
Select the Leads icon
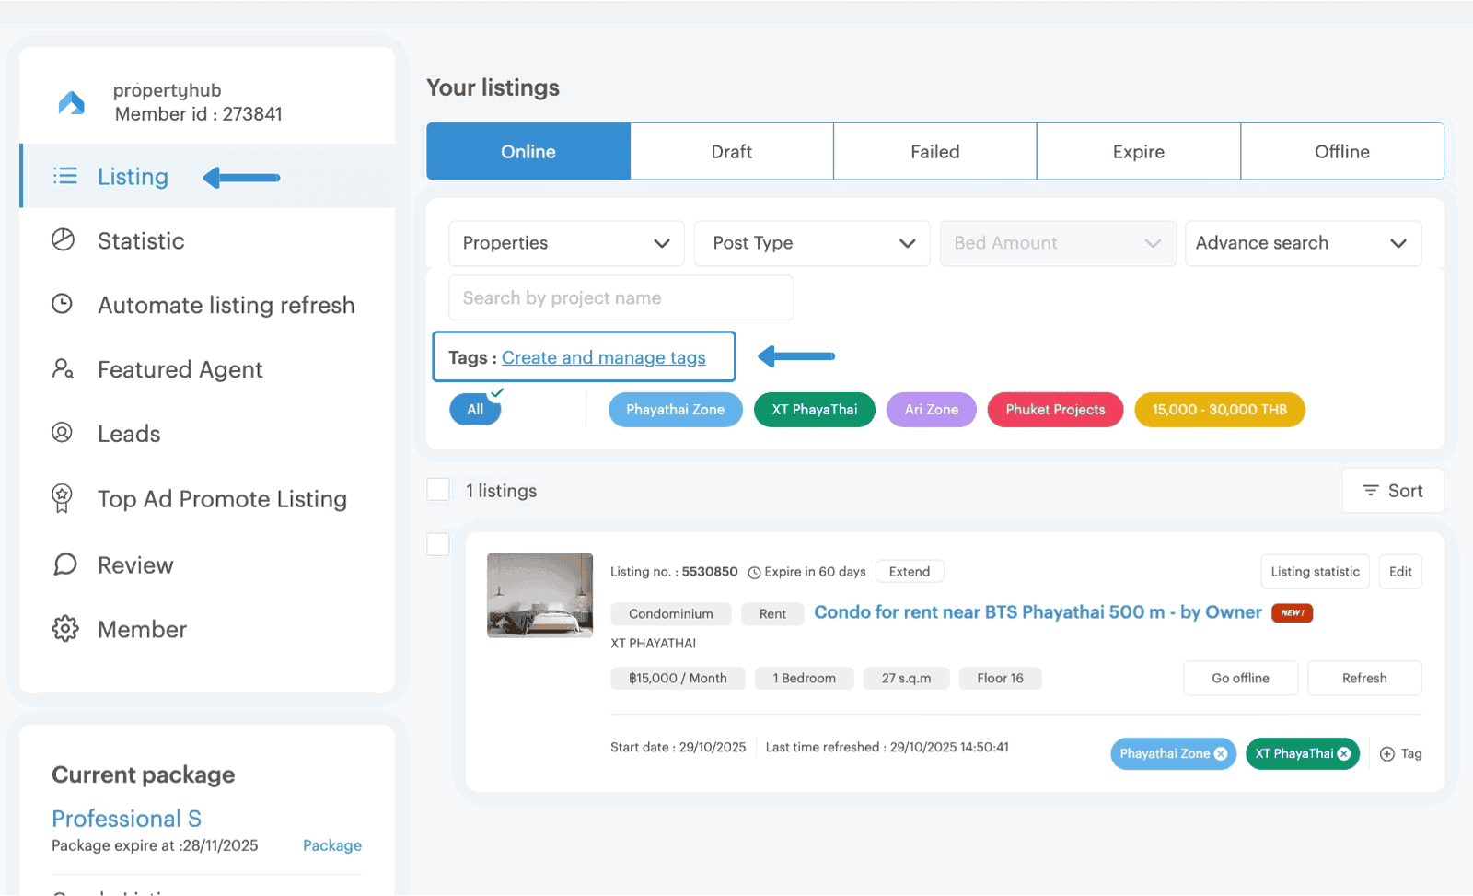[x=64, y=433]
